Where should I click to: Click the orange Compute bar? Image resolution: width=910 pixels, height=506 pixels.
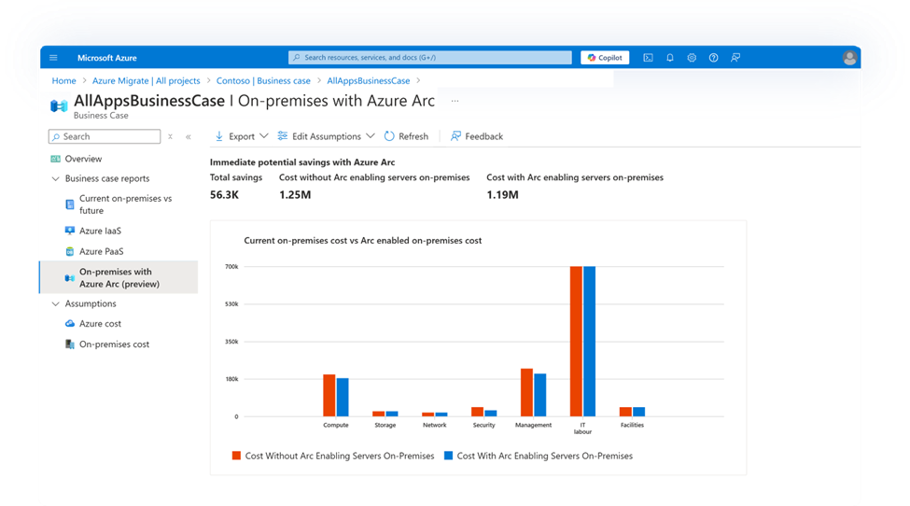(329, 395)
